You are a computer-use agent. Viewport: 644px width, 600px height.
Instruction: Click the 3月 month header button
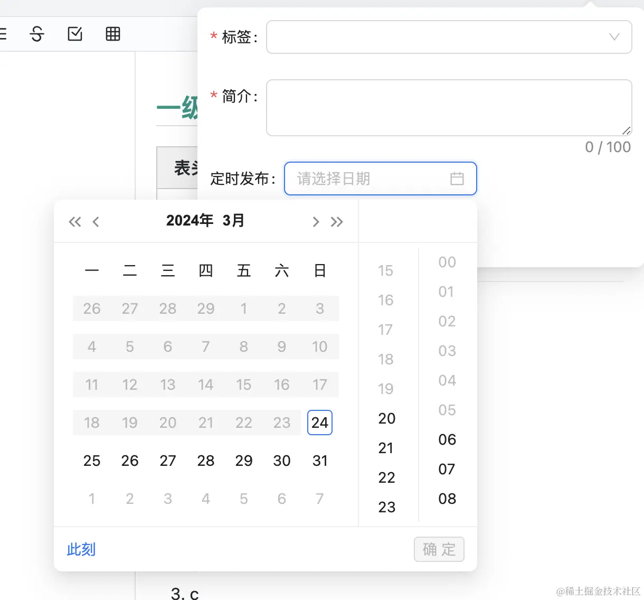233,221
